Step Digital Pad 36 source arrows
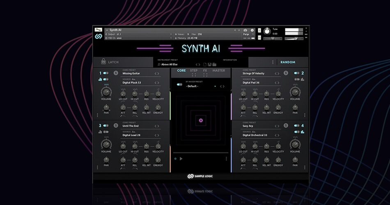This screenshot has height=205, width=390. [x=277, y=83]
